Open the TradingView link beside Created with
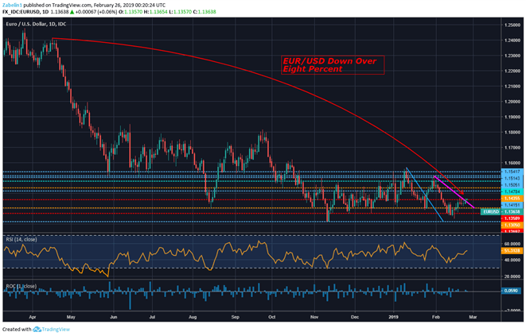This screenshot has height=336, width=526. tap(56, 330)
